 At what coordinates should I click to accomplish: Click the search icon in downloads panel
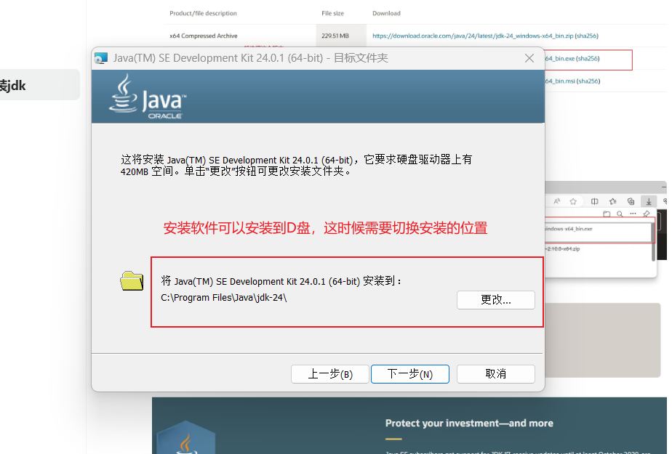pos(620,213)
